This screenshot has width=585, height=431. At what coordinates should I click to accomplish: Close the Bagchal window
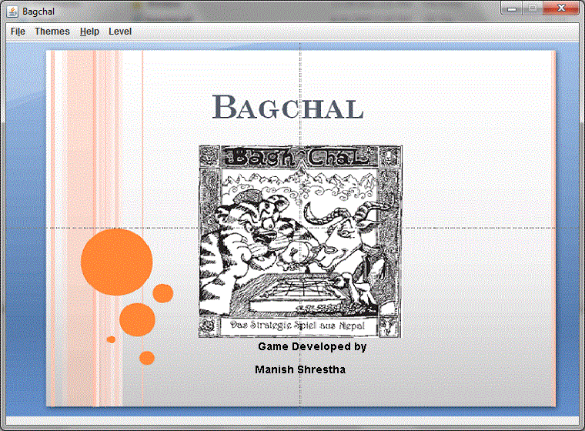point(561,8)
